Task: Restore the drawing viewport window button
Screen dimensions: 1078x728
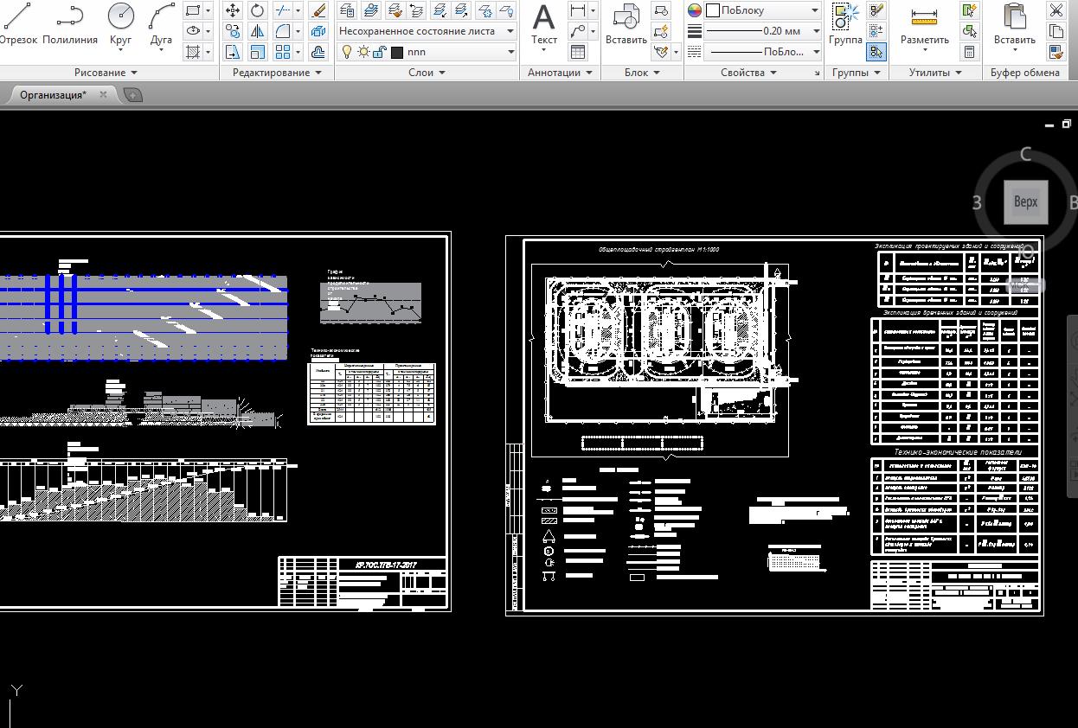Action: [1066, 125]
